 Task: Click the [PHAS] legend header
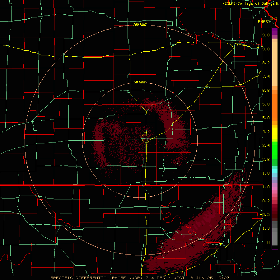click(x=263, y=21)
